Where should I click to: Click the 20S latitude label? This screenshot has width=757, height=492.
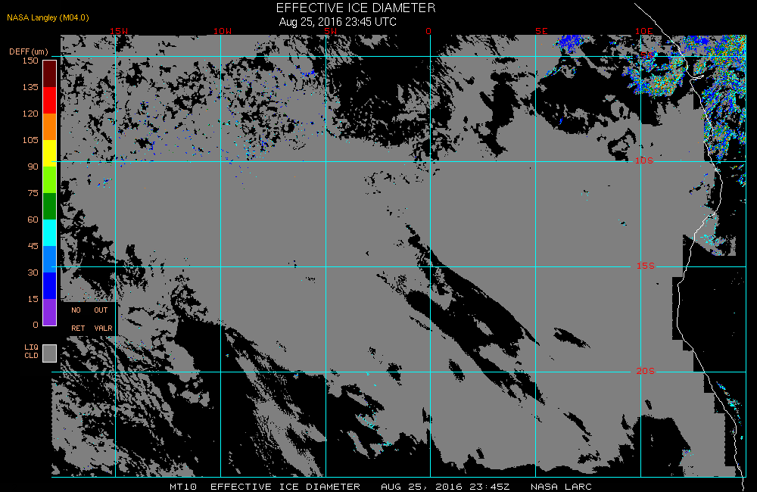646,371
